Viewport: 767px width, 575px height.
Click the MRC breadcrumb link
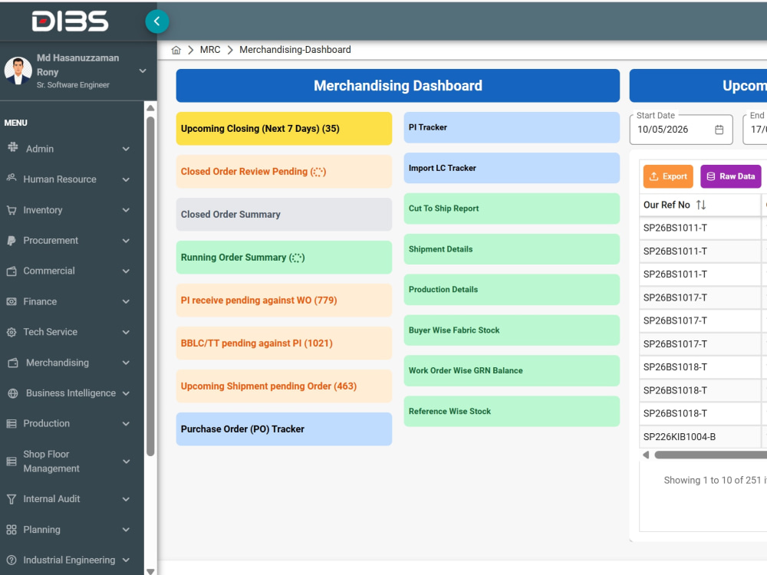pyautogui.click(x=210, y=50)
